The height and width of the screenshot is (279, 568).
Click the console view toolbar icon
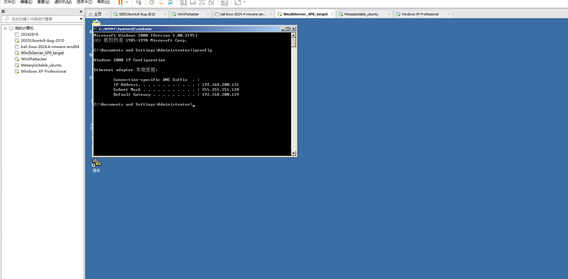[225, 2]
